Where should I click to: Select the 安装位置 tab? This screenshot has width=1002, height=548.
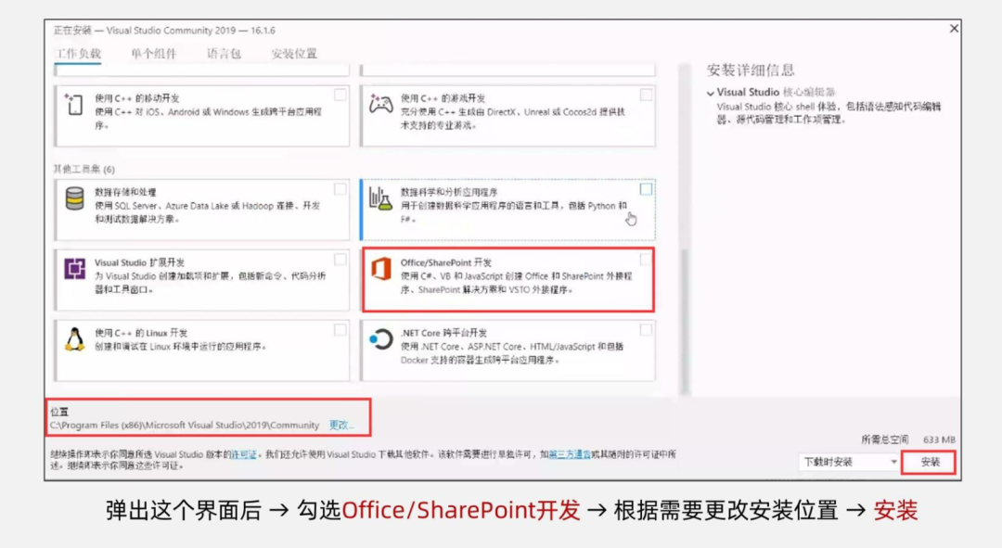294,54
